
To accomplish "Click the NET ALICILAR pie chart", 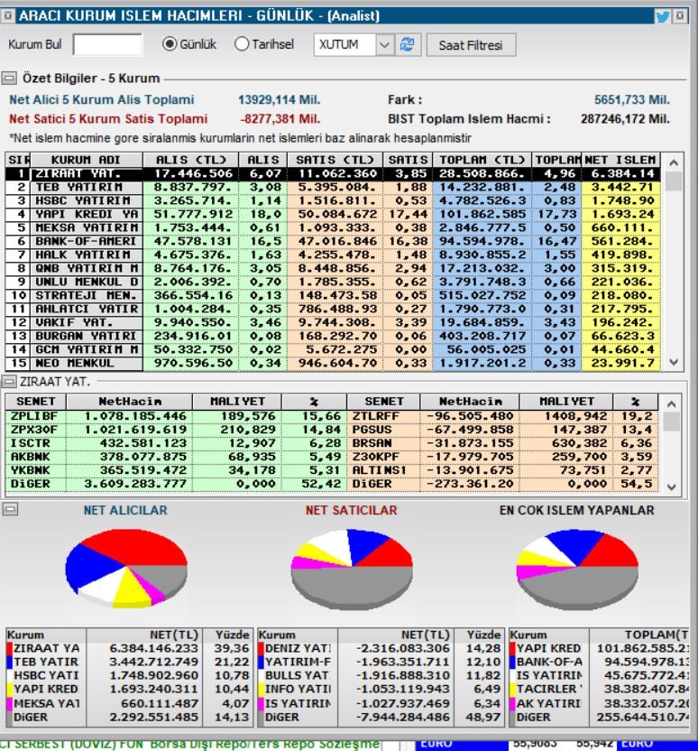I will (126, 568).
